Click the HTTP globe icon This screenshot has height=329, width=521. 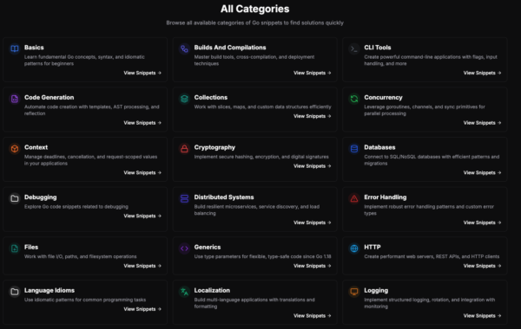click(x=354, y=248)
